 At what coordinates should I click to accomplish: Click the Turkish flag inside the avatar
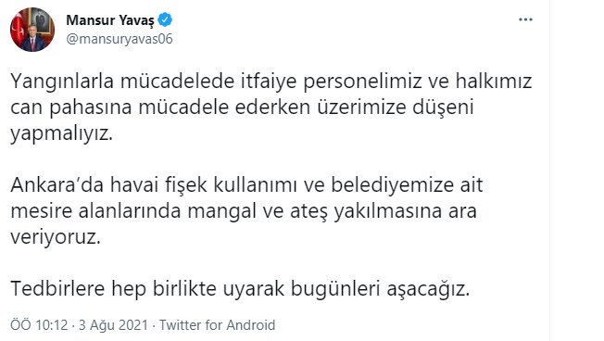(18, 29)
